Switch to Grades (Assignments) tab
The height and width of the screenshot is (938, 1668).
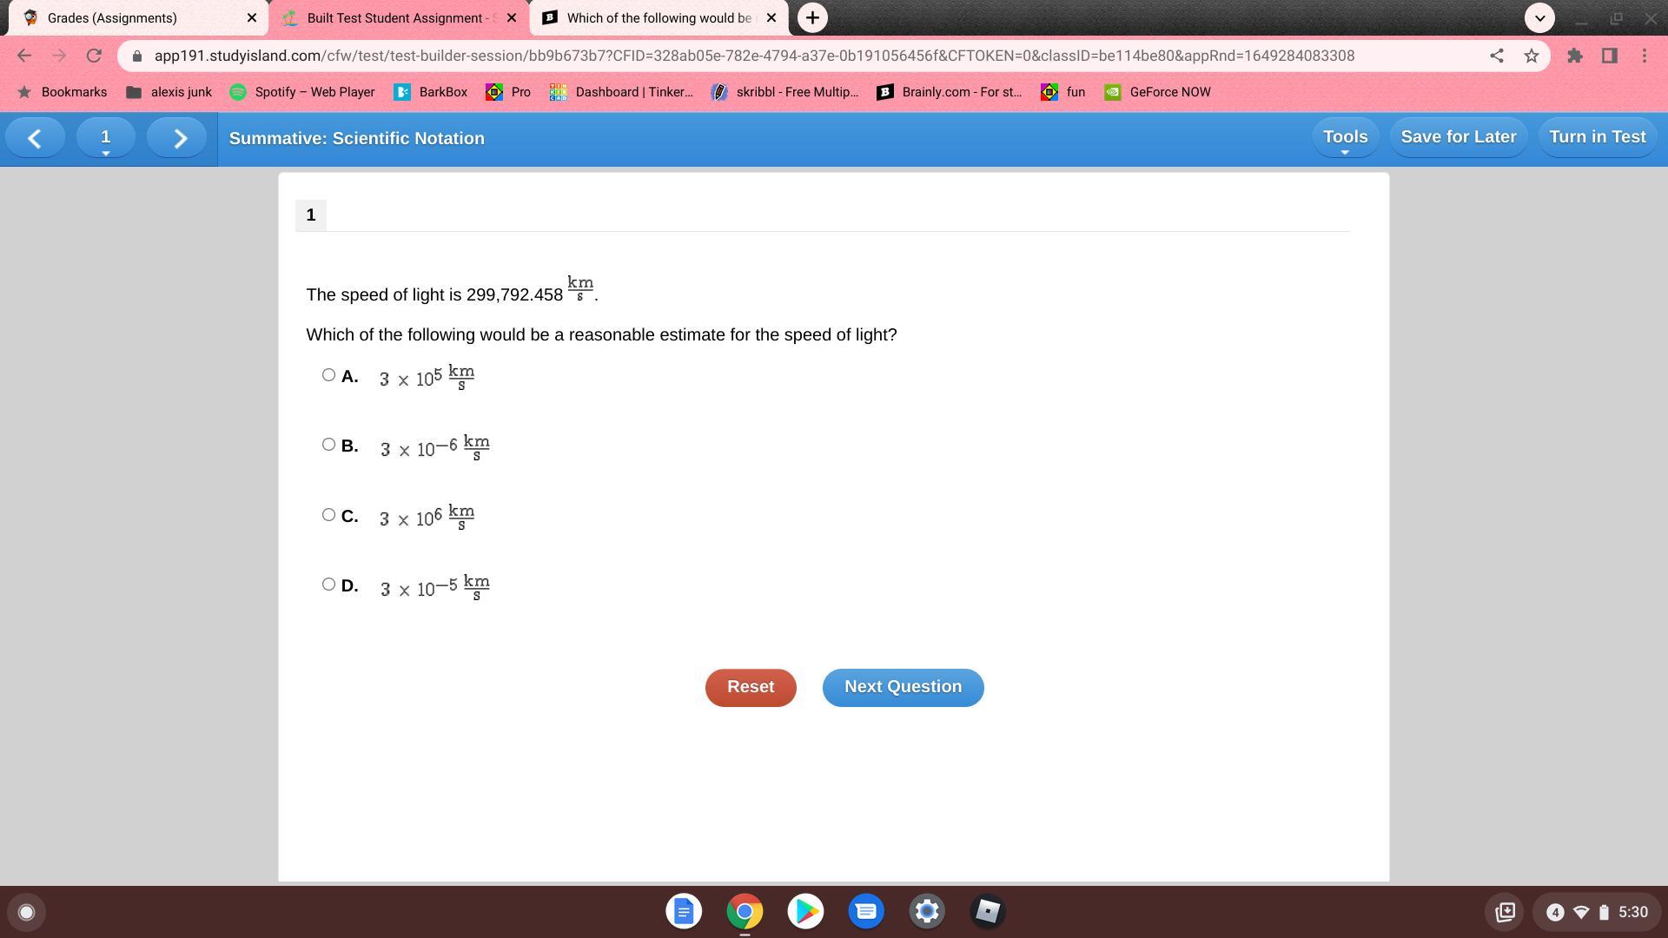click(130, 17)
